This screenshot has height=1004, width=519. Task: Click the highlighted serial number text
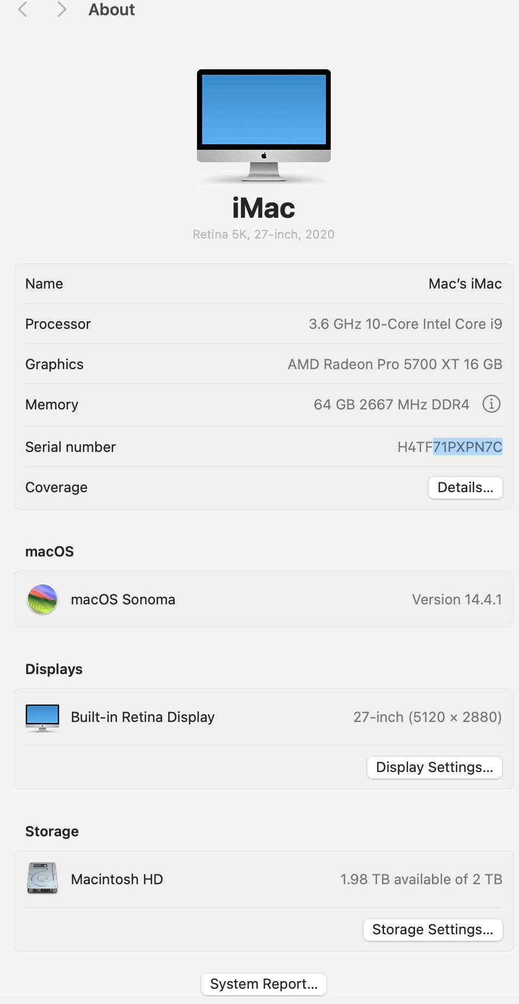click(467, 447)
